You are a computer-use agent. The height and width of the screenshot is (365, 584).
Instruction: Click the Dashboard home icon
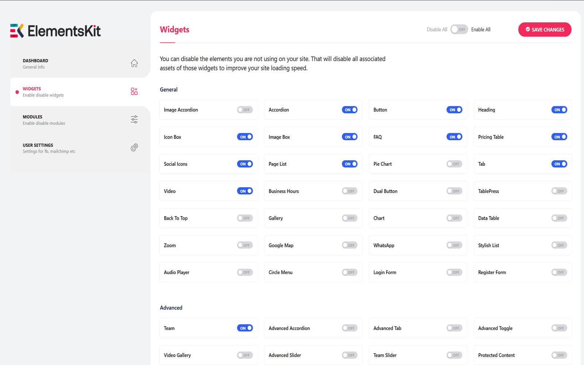click(x=134, y=63)
